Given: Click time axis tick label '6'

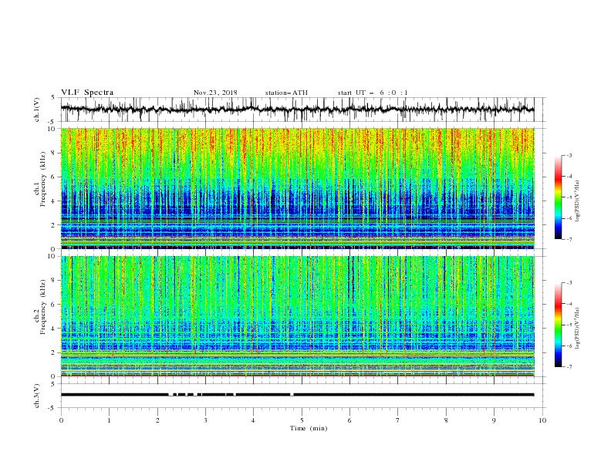Looking at the screenshot, I should [349, 420].
